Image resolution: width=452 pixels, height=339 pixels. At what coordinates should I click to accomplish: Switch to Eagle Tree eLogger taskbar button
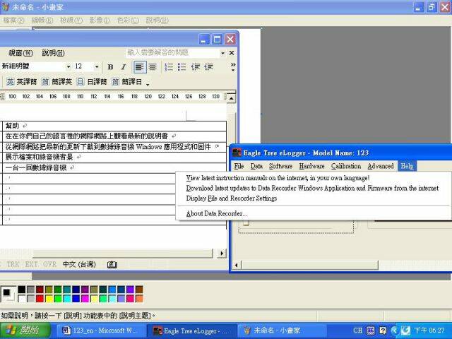(x=191, y=331)
